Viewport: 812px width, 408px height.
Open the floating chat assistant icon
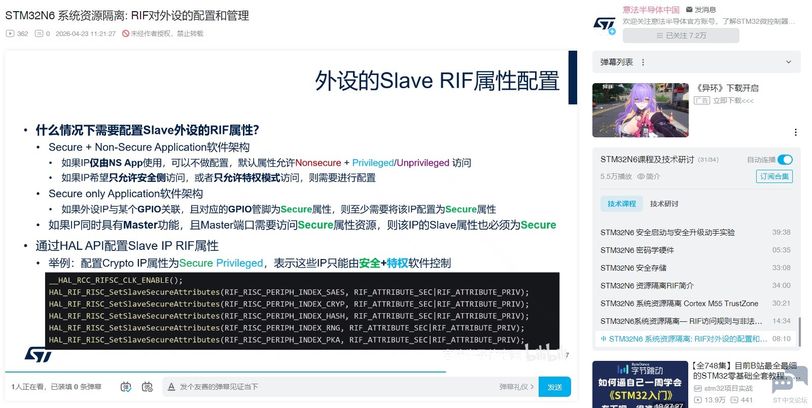pos(789,380)
